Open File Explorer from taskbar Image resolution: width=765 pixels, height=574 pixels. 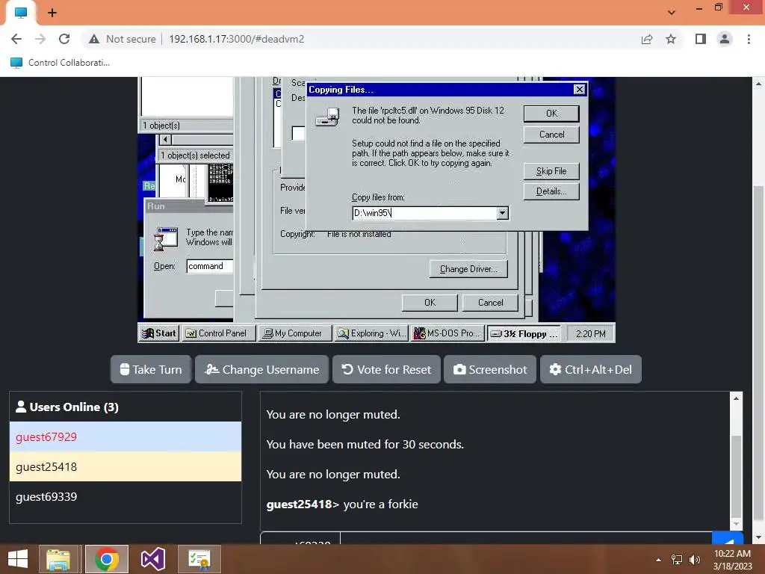pos(58,559)
